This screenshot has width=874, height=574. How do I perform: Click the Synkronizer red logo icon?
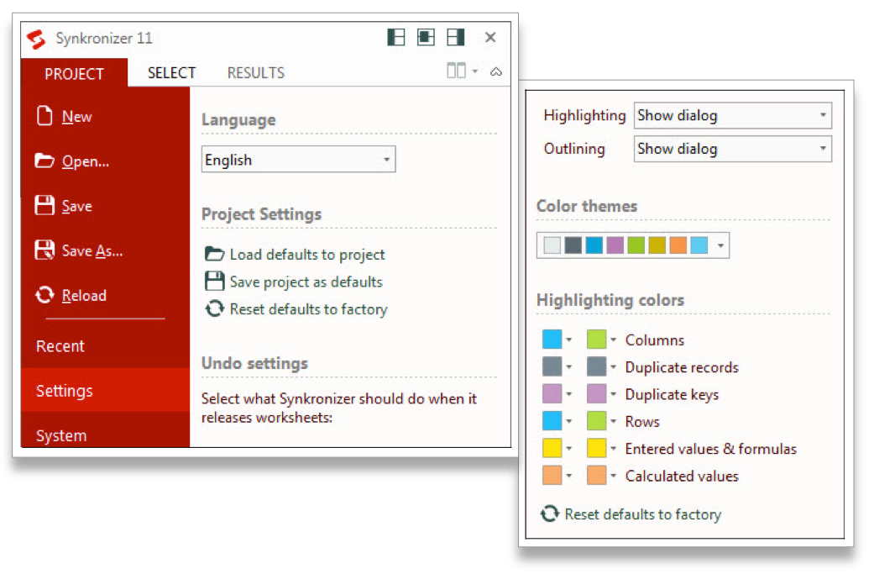coord(36,39)
